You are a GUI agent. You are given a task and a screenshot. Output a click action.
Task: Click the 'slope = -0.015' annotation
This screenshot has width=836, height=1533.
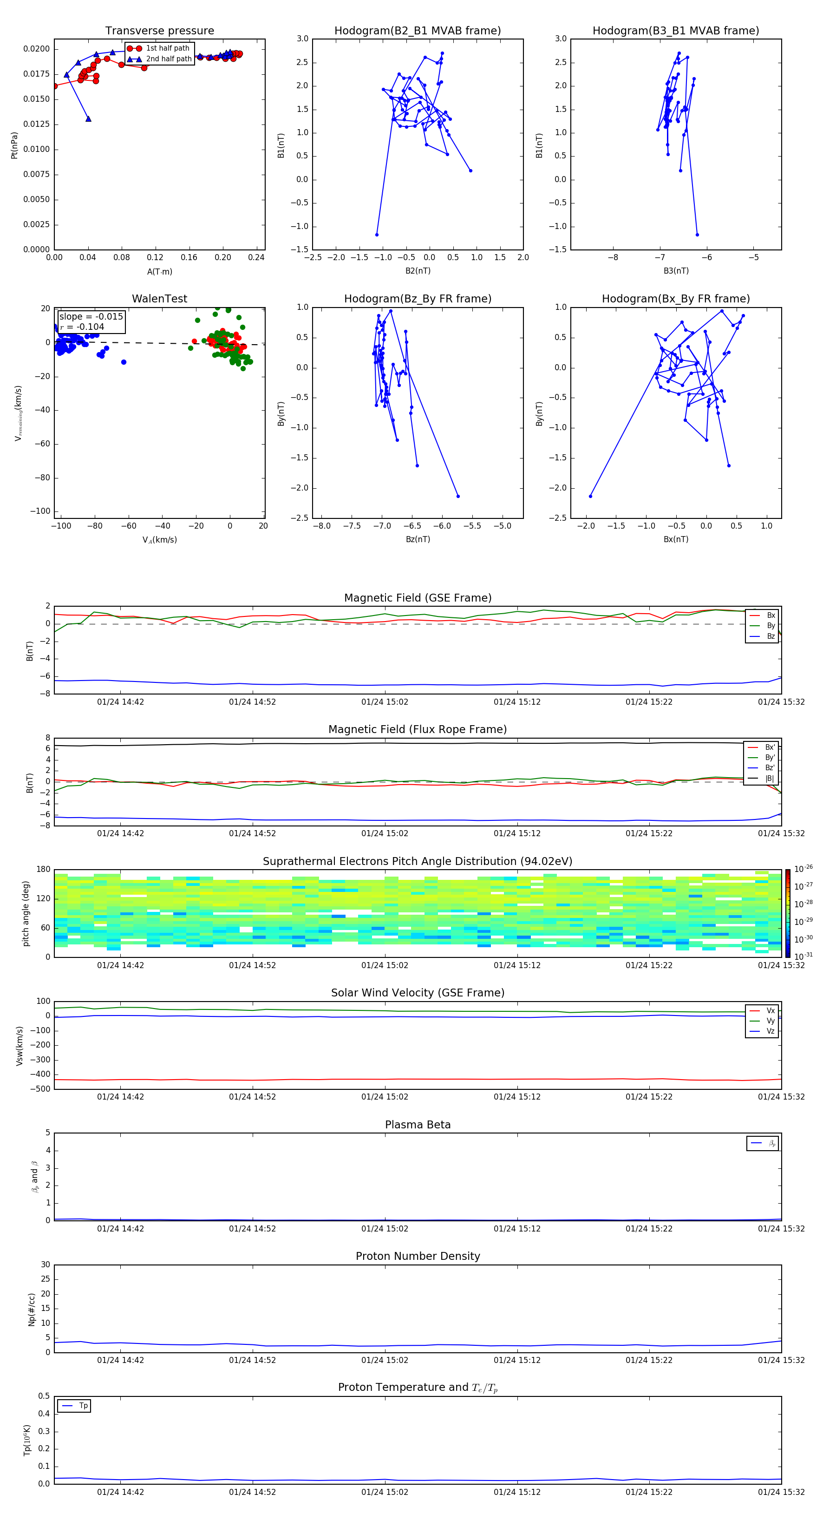(91, 317)
